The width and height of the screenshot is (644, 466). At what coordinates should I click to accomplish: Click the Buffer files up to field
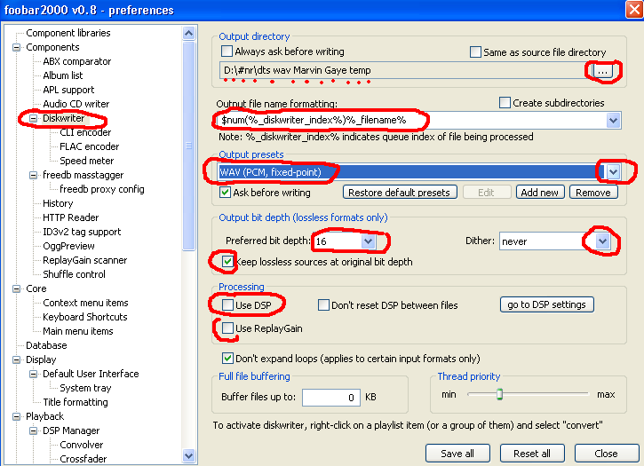(x=331, y=398)
